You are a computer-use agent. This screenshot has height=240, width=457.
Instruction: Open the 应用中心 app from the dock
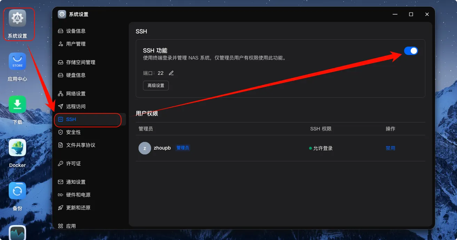click(17, 61)
